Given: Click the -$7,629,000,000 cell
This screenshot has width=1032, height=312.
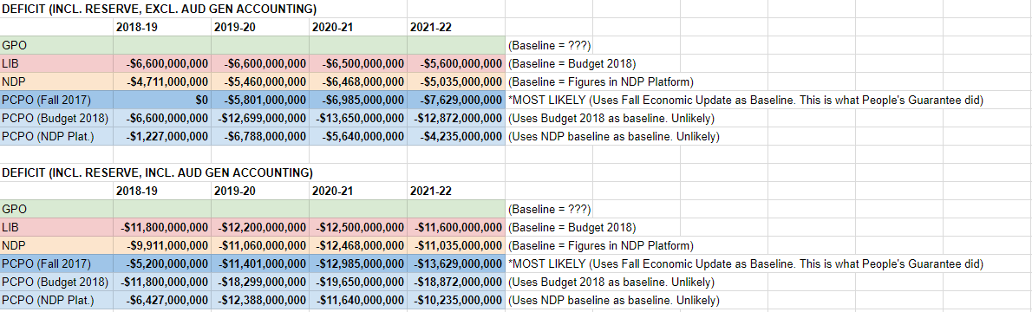Looking at the screenshot, I should [456, 100].
